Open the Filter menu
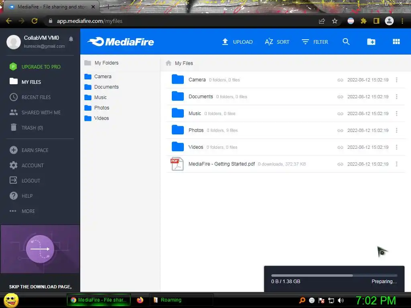This screenshot has height=308, width=411. point(315,42)
